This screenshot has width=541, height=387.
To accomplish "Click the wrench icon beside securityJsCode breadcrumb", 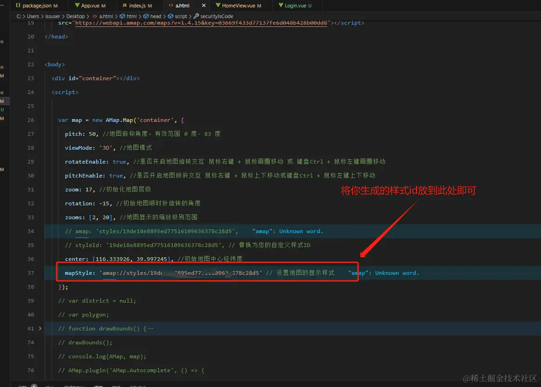I will coord(196,16).
